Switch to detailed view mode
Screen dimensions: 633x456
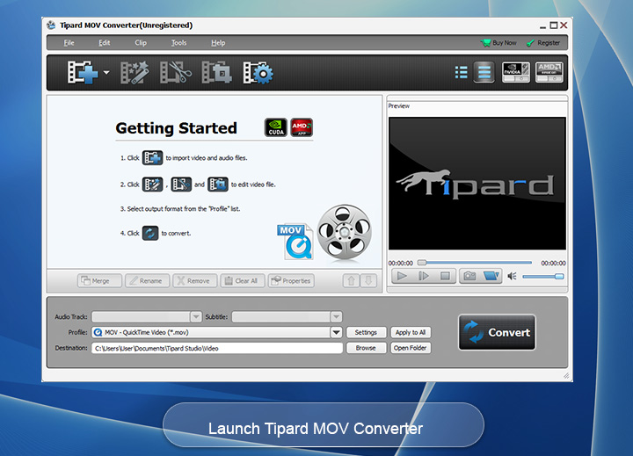pos(484,73)
